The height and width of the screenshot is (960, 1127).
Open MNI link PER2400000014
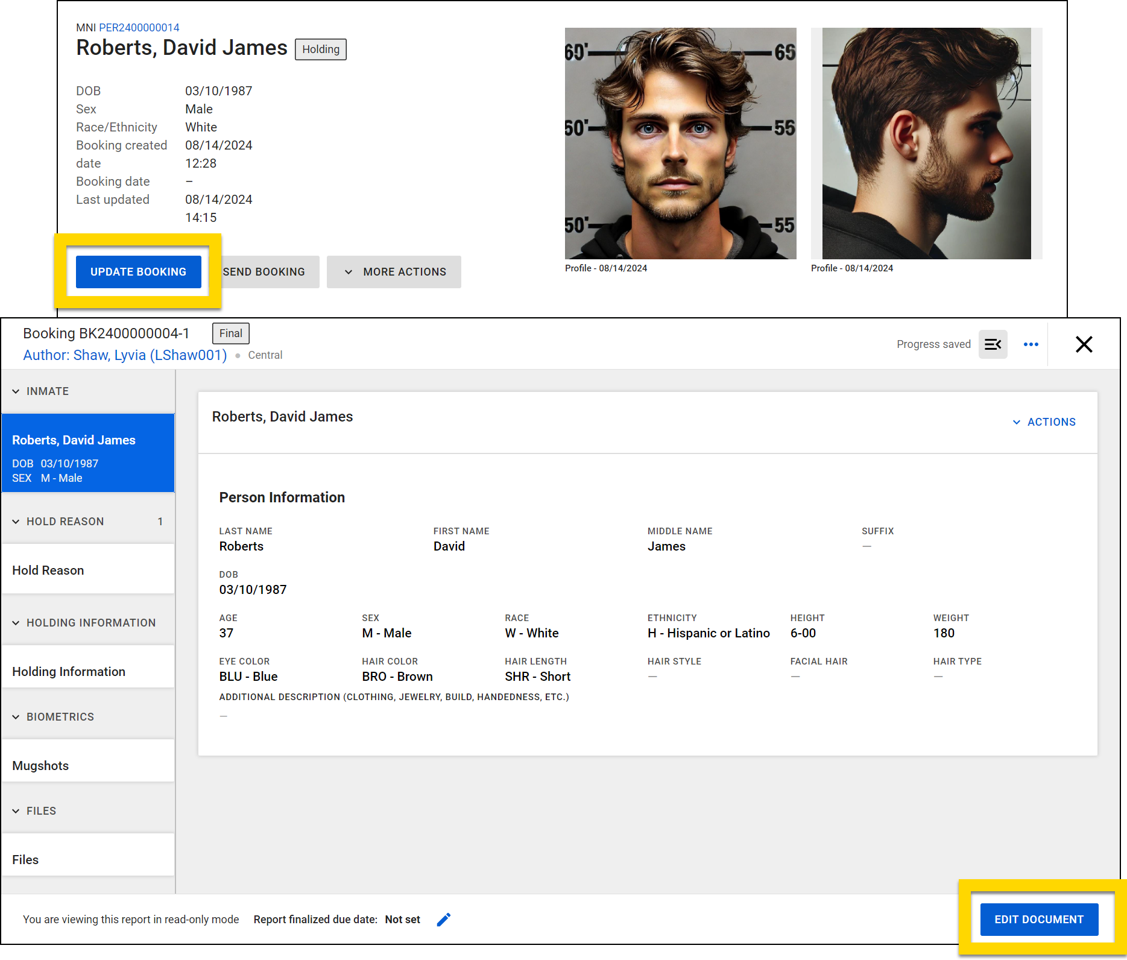coord(139,28)
